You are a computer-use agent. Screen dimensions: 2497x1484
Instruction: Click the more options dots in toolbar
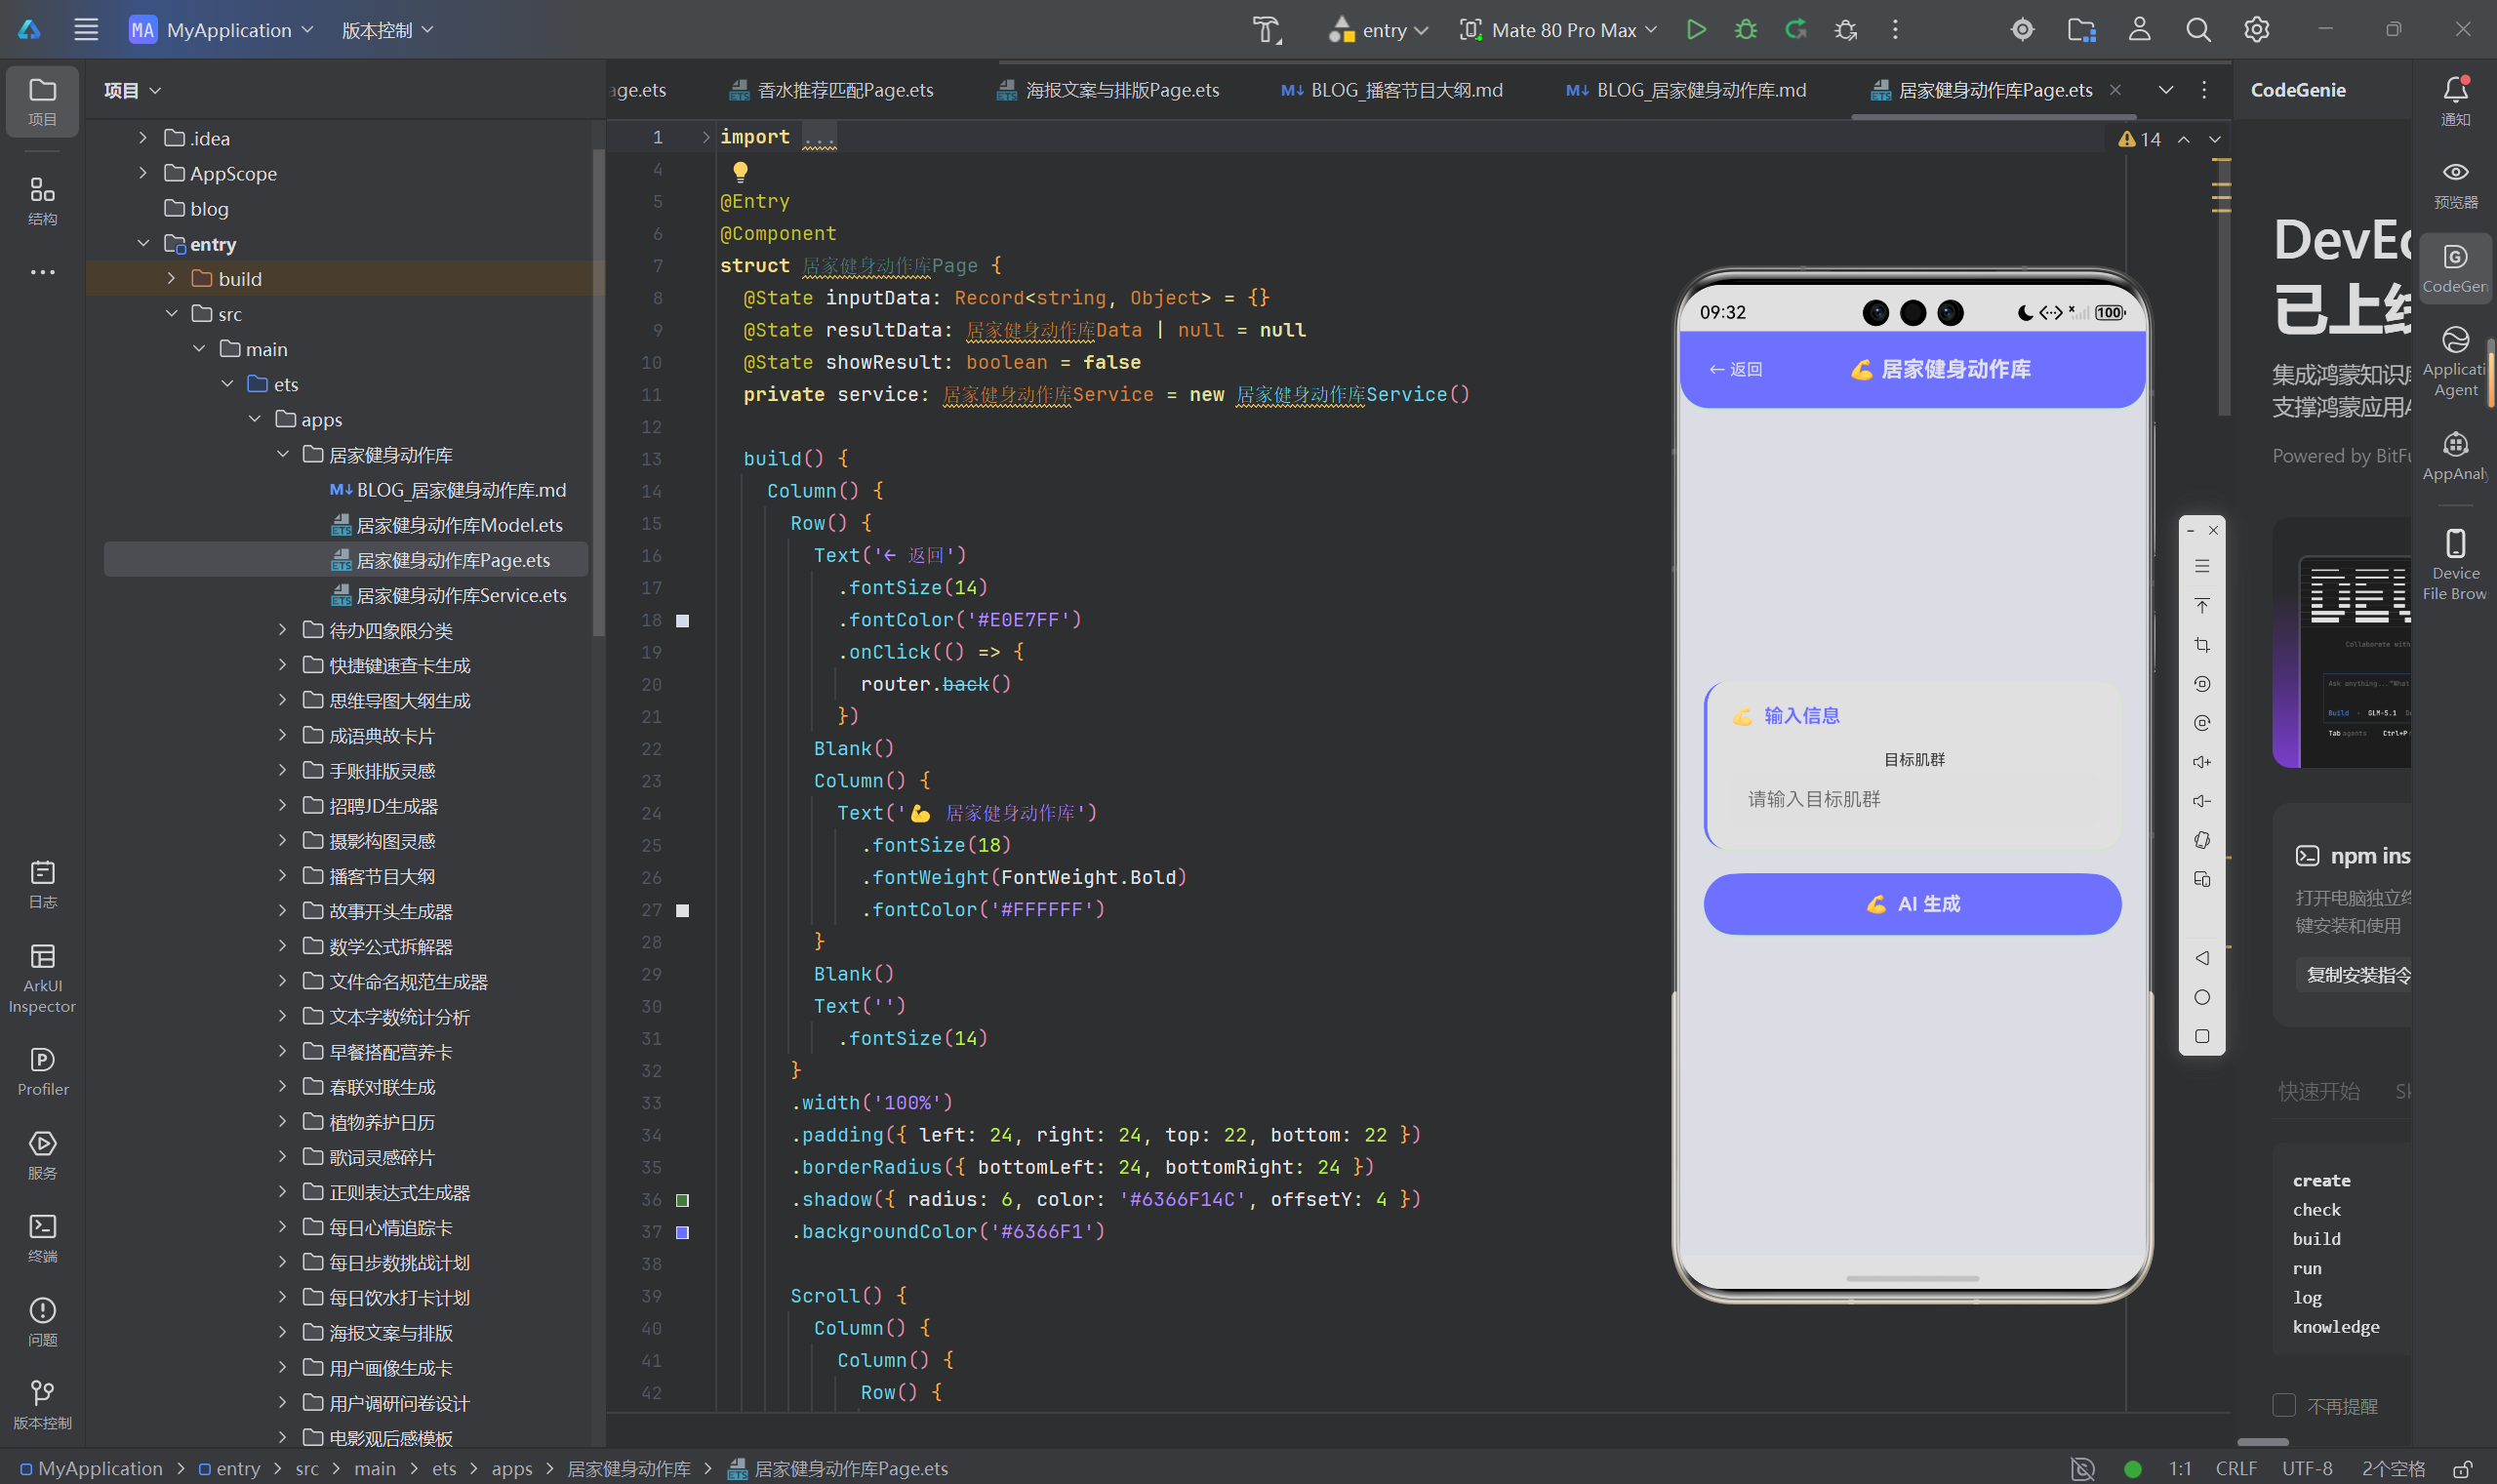click(1895, 30)
